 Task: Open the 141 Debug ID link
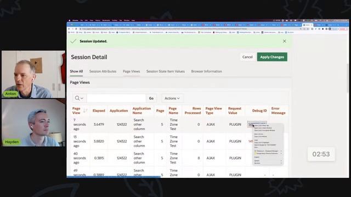(251, 141)
